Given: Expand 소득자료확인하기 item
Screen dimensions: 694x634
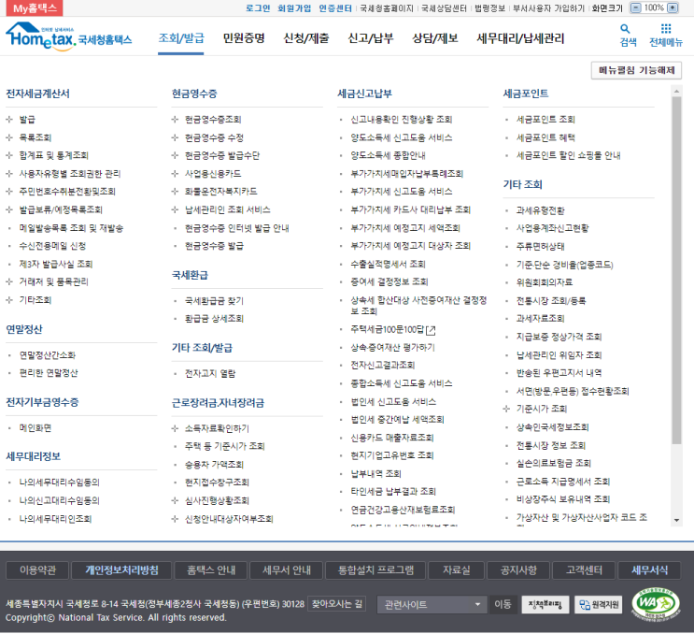Looking at the screenshot, I should (x=175, y=428).
